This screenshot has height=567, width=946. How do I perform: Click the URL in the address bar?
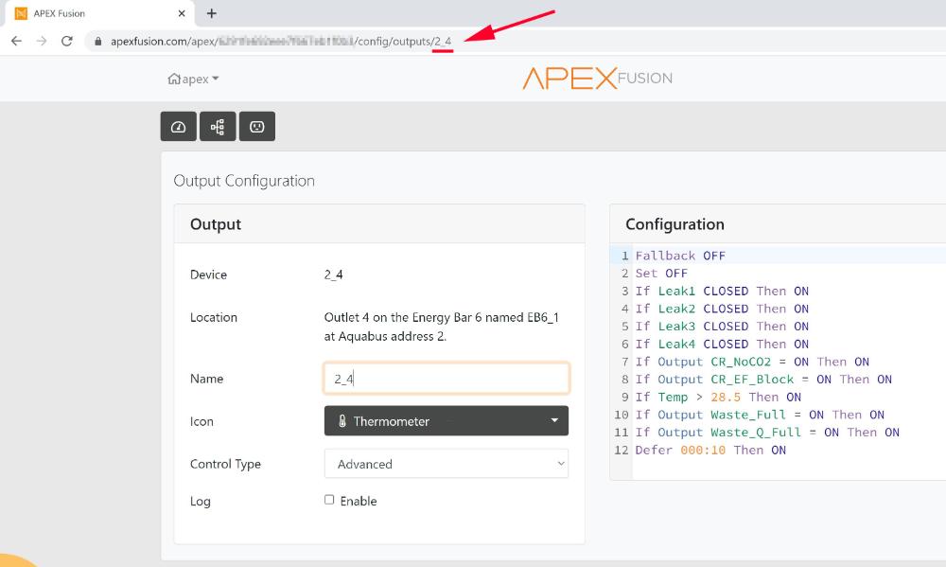tap(284, 42)
